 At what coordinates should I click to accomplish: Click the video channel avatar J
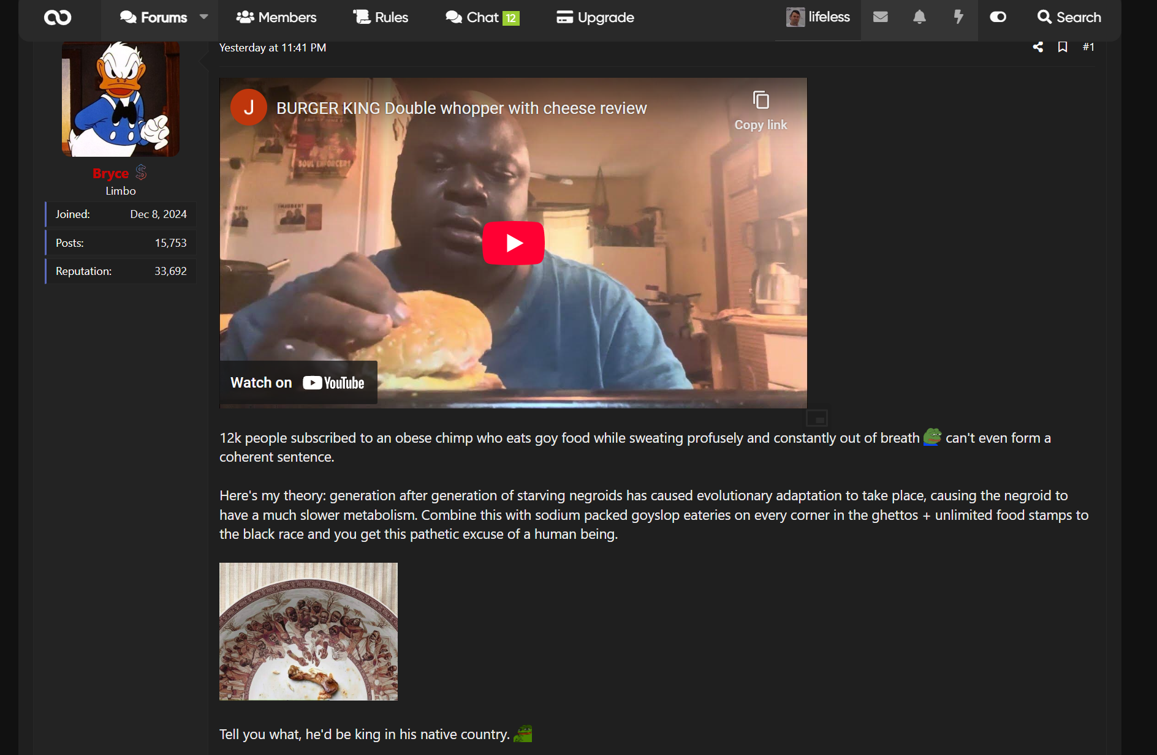point(249,108)
